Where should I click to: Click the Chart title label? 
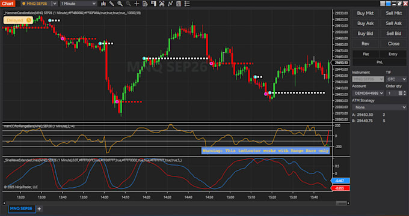pyautogui.click(x=8, y=4)
